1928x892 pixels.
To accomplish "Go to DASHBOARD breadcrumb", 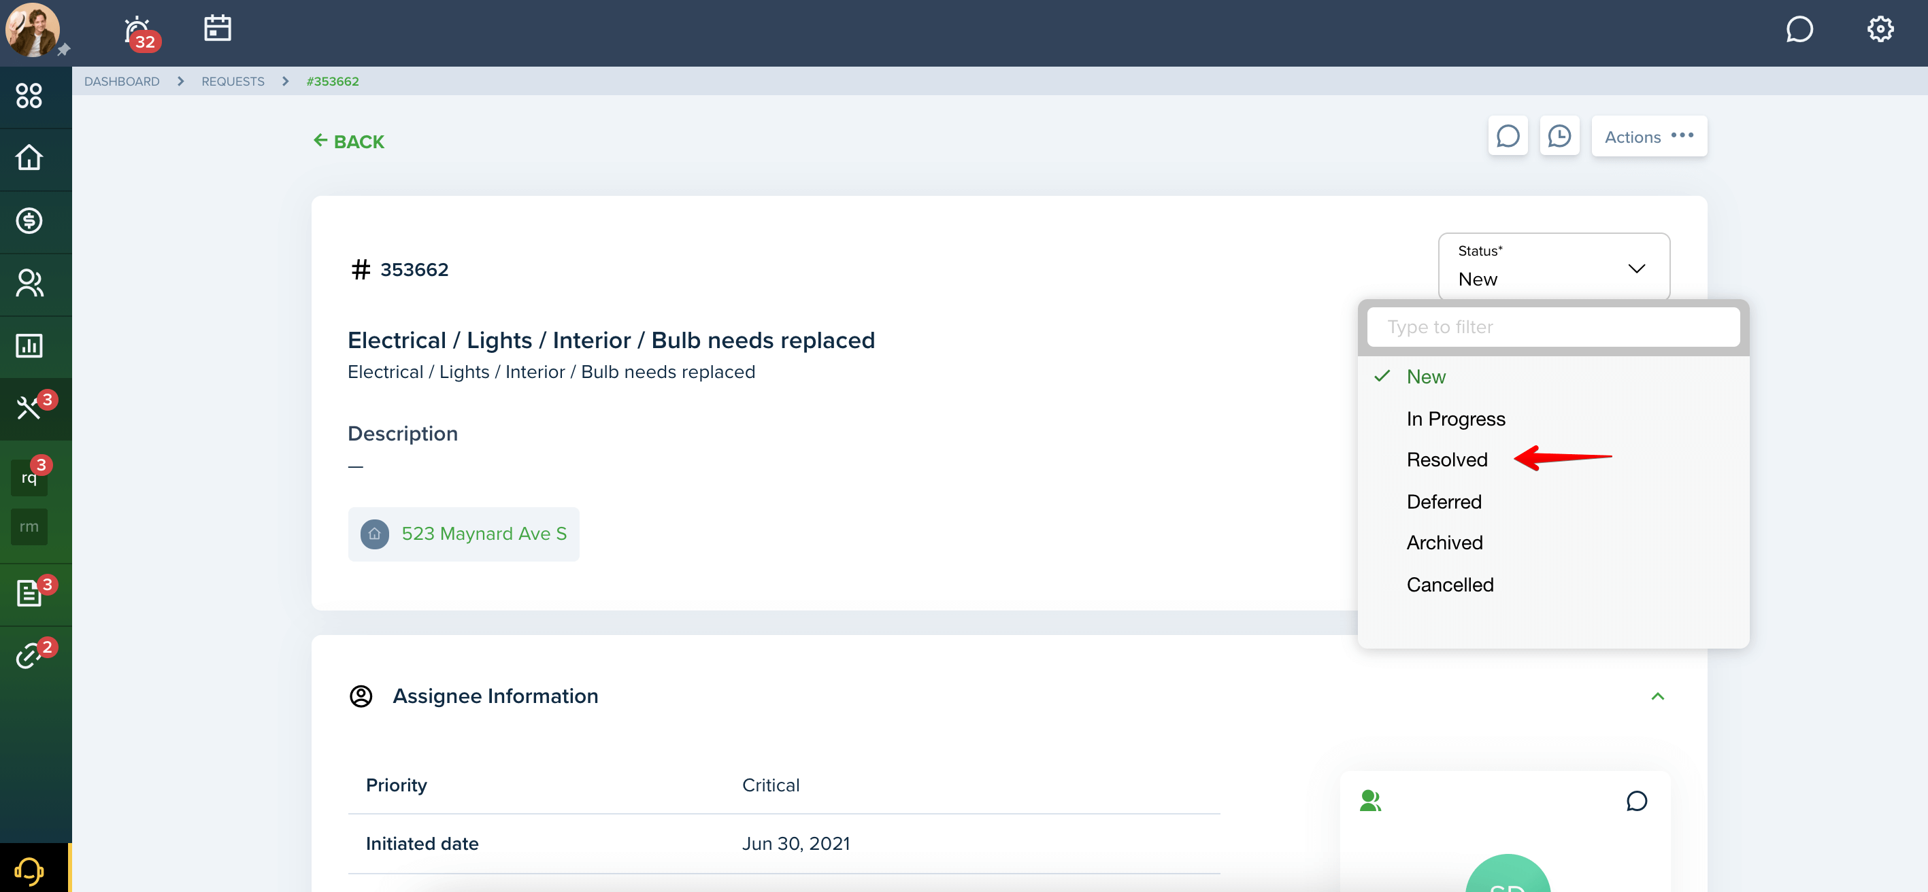I will click(121, 81).
